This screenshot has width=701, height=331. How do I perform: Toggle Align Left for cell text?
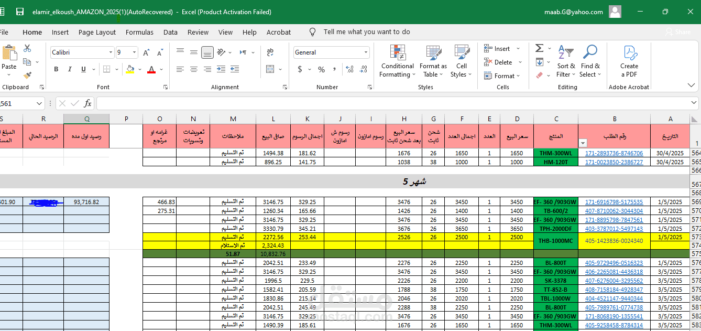tap(180, 69)
